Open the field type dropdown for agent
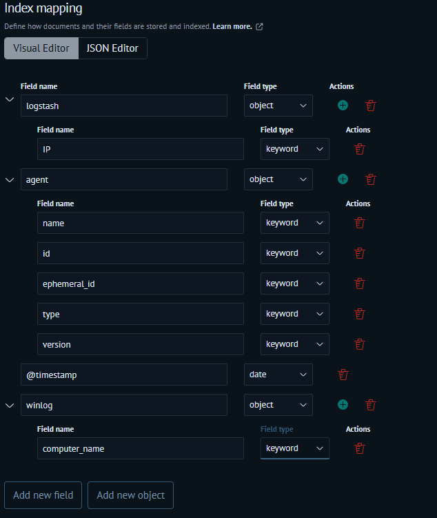The height and width of the screenshot is (518, 437). pyautogui.click(x=278, y=179)
